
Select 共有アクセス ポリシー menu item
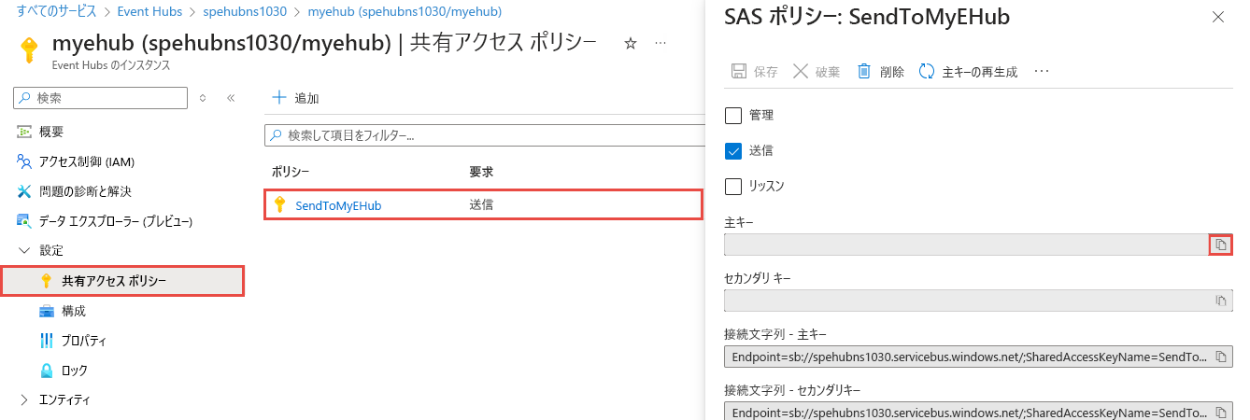(122, 281)
